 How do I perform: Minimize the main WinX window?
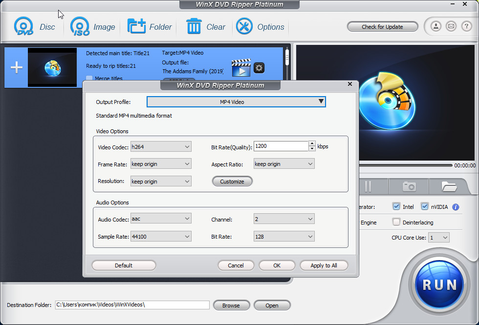tap(453, 4)
